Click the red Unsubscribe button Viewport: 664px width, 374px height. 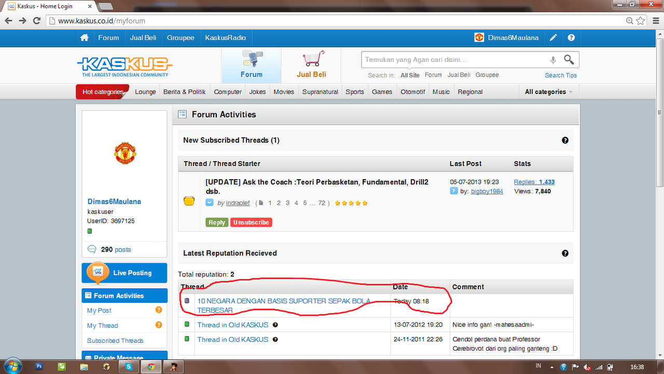[251, 222]
